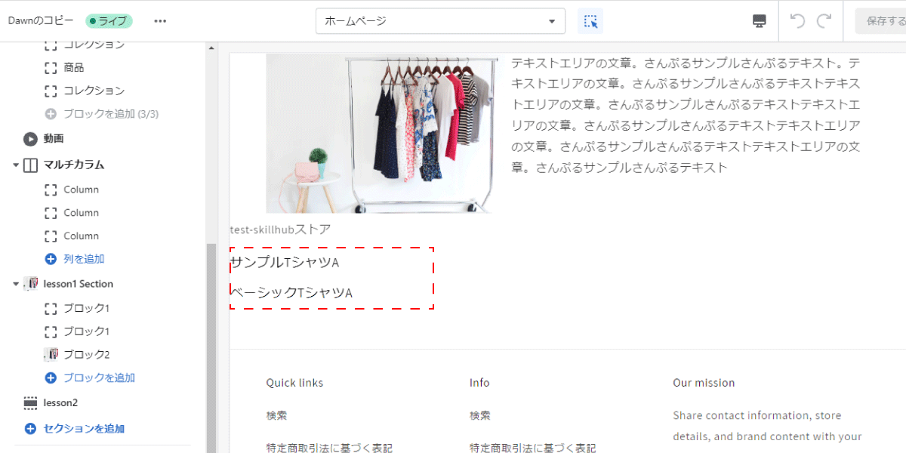Switch to desktop preview monitor icon
Viewport: 906px width, 453px height.
(x=760, y=21)
